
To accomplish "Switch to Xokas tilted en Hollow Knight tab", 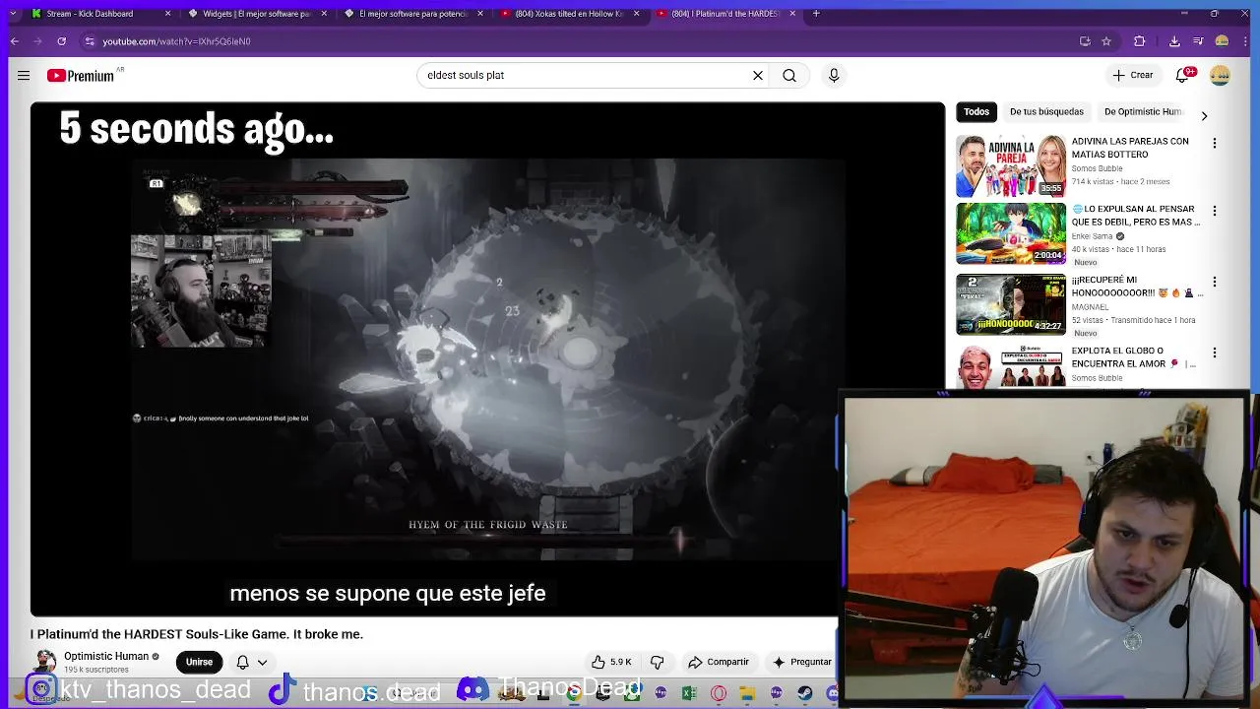I will 570,14.
